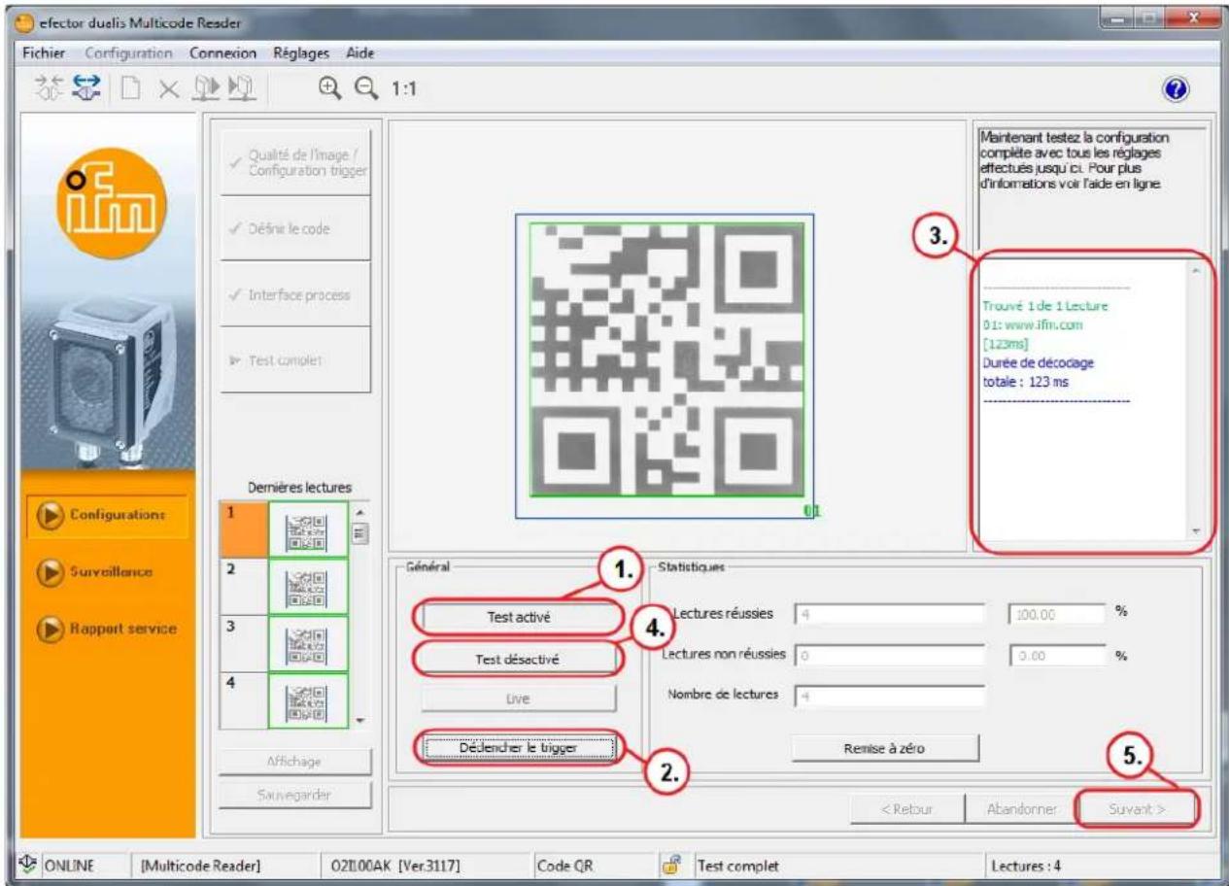Screen dimensions: 1229x886
Task: Click the result log scrollbar up arrow
Action: pyautogui.click(x=1195, y=269)
